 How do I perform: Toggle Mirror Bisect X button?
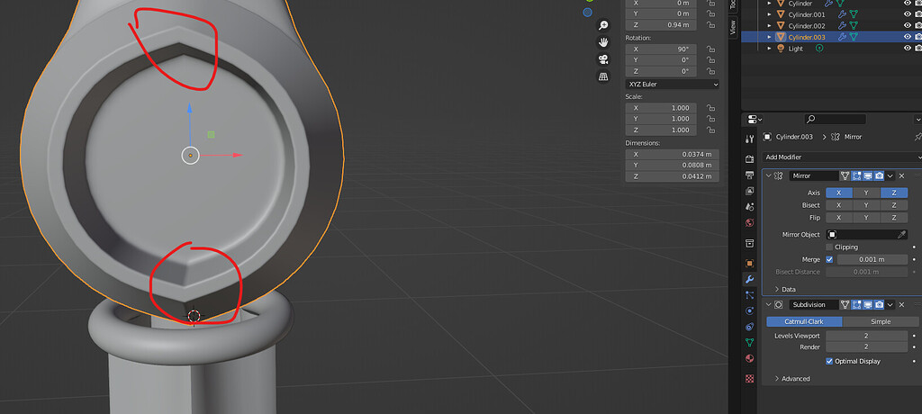coord(839,205)
